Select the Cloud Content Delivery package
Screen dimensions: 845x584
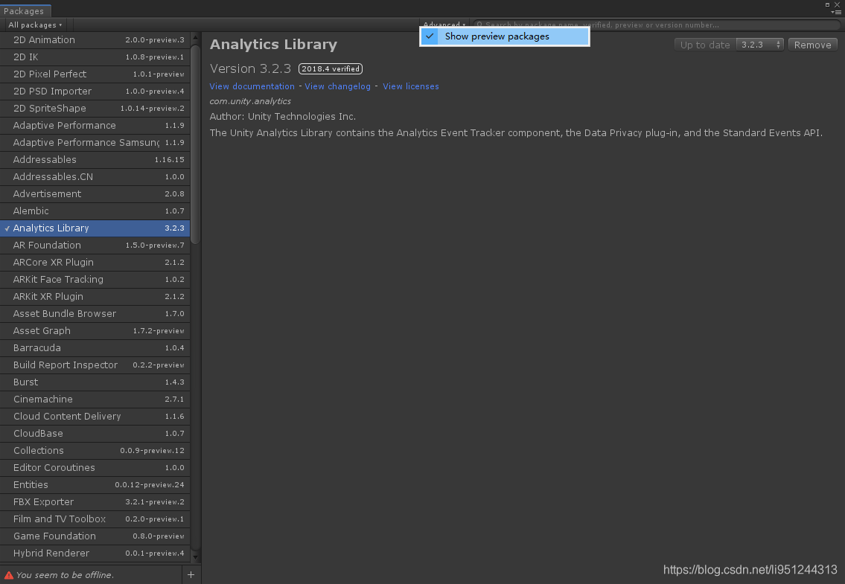[x=95, y=417]
